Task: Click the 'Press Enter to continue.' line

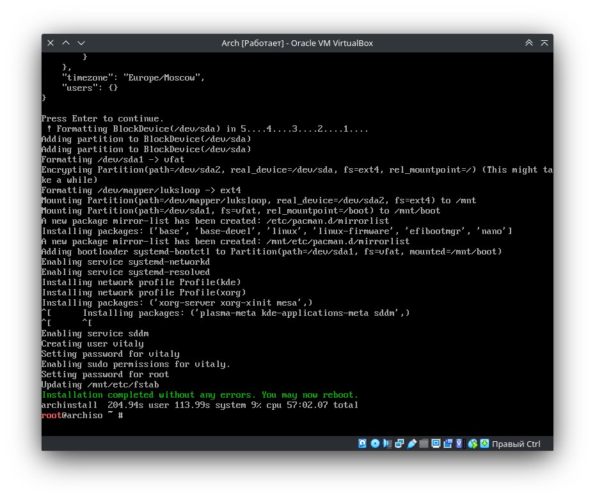Action: pos(102,119)
